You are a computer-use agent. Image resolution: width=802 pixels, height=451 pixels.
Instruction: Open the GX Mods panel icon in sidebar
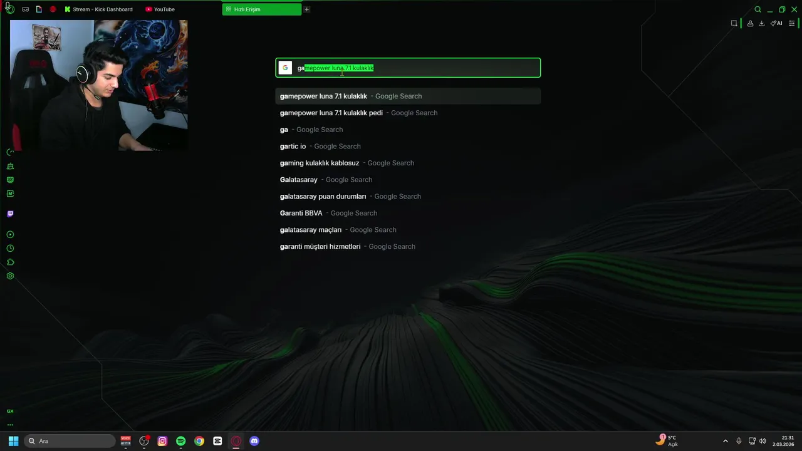(10, 180)
